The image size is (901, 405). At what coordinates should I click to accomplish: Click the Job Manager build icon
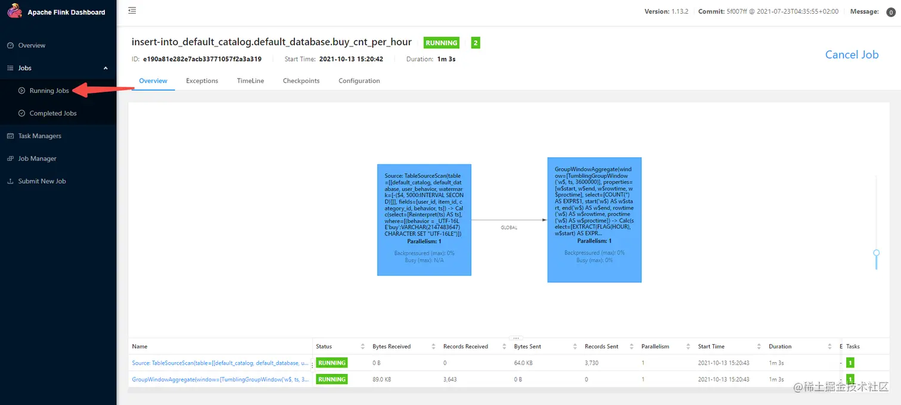click(x=10, y=158)
